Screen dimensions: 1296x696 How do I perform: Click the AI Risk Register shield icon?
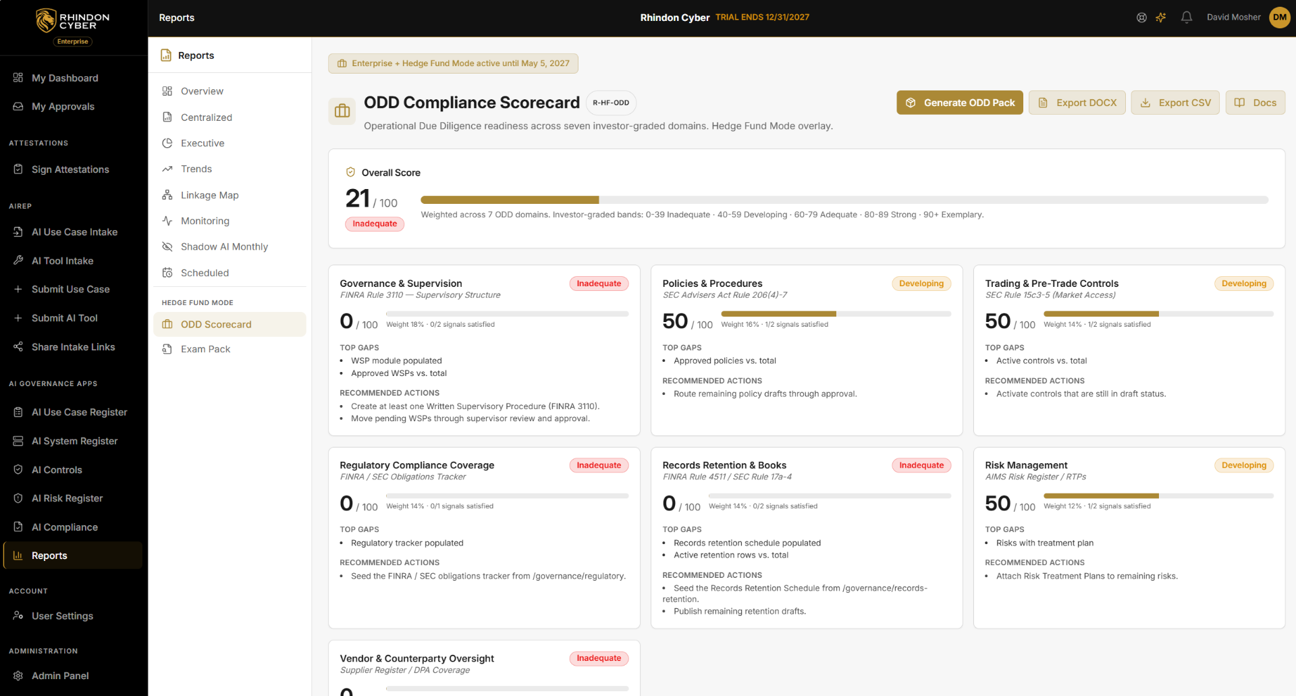(x=18, y=498)
